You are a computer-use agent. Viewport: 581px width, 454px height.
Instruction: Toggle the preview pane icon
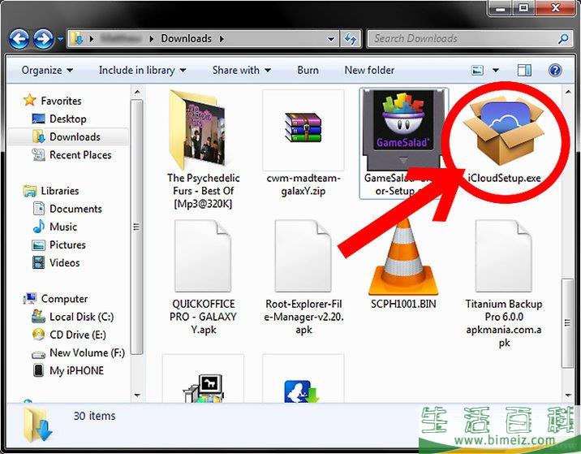[x=524, y=70]
